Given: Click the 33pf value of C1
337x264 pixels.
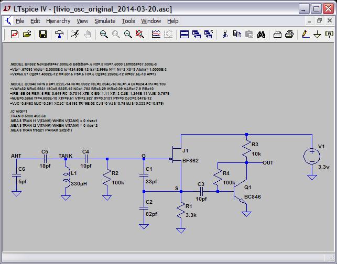Looking at the screenshot, I should (x=151, y=182).
